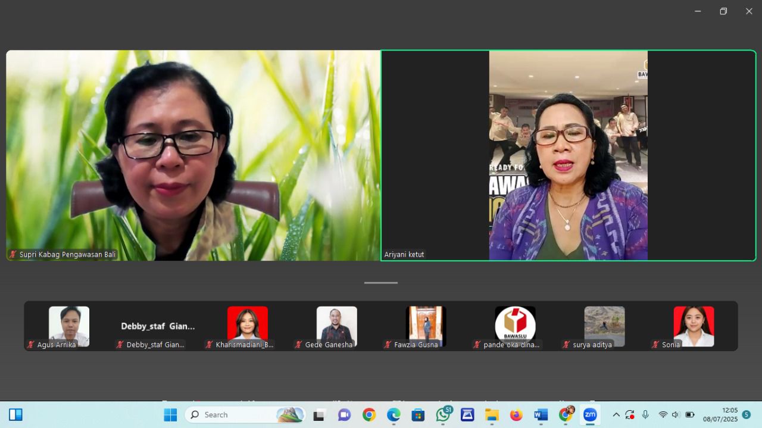This screenshot has height=428, width=762.
Task: Open WhatsApp from the taskbar
Action: (x=443, y=415)
